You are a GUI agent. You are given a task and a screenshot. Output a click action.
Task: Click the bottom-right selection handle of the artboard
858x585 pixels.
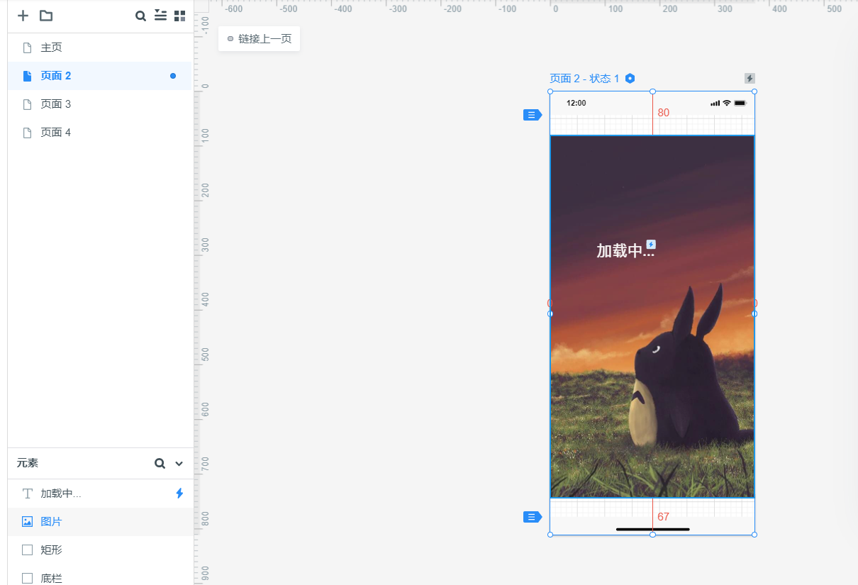(754, 535)
